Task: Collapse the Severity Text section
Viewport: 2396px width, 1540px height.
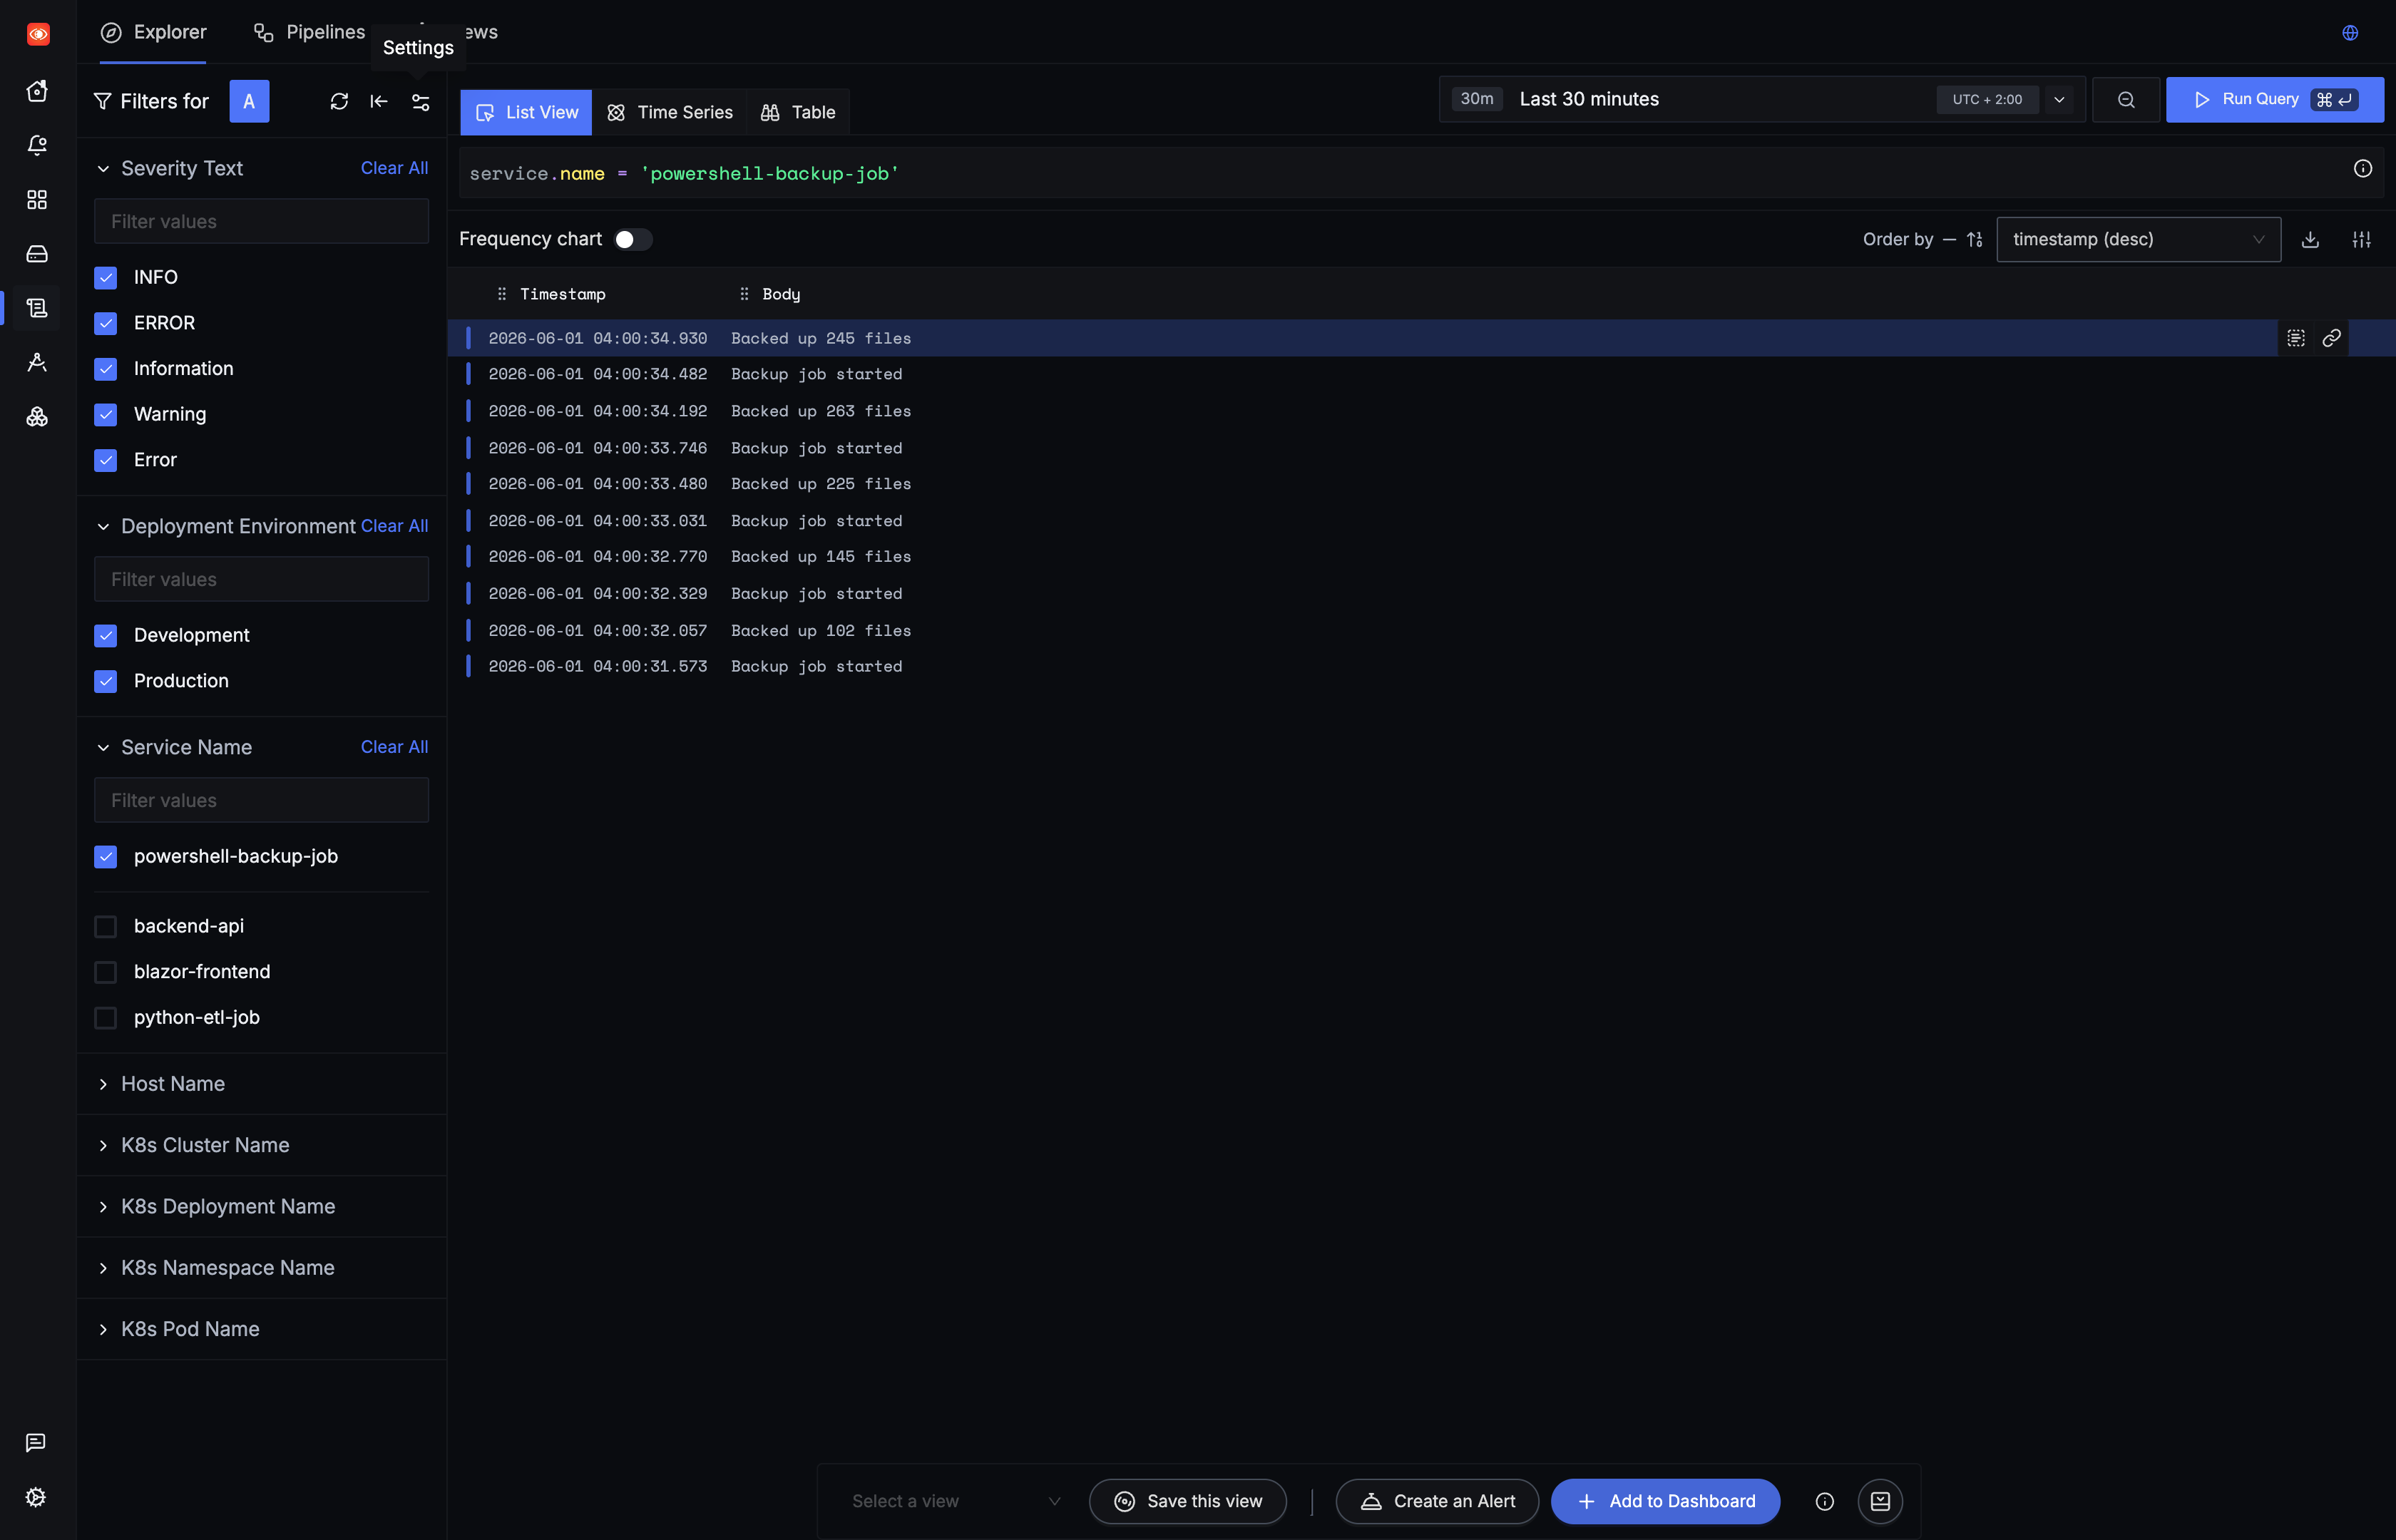Action: [103, 169]
